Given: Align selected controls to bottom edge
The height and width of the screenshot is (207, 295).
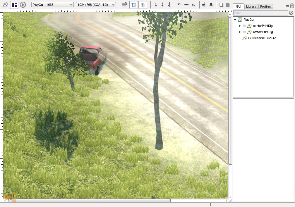Looking at the screenshot, I should 193,5.
